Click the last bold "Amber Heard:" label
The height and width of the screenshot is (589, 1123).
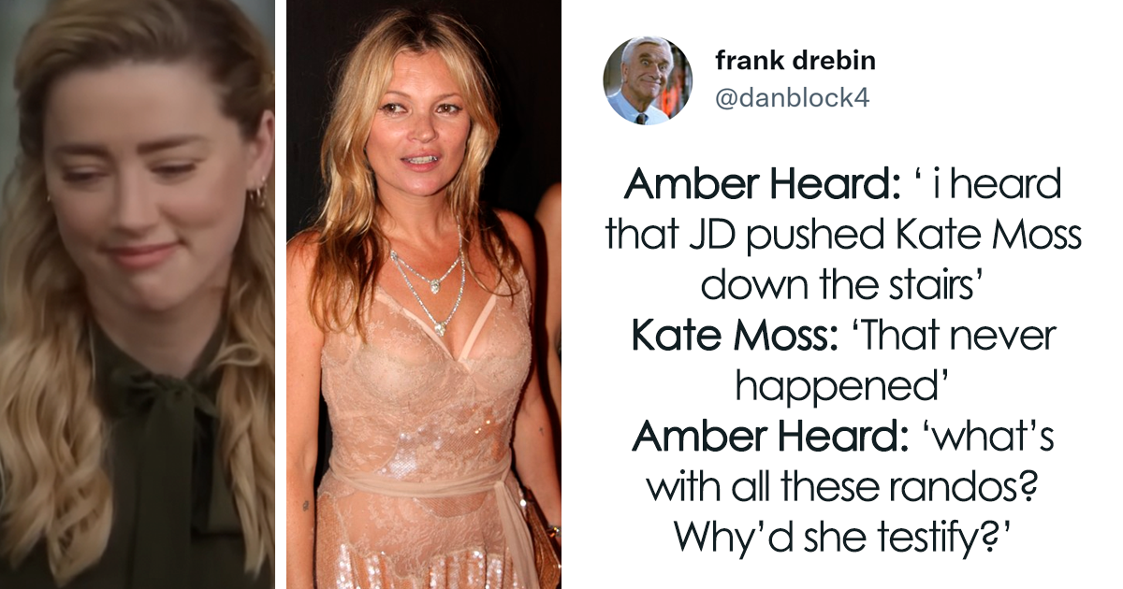coord(759,435)
